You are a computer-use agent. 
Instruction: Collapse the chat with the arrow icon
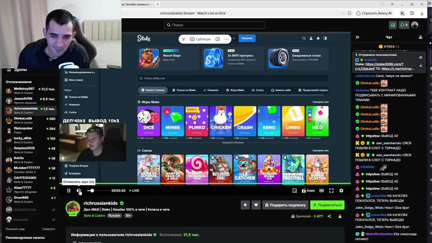pos(357,37)
